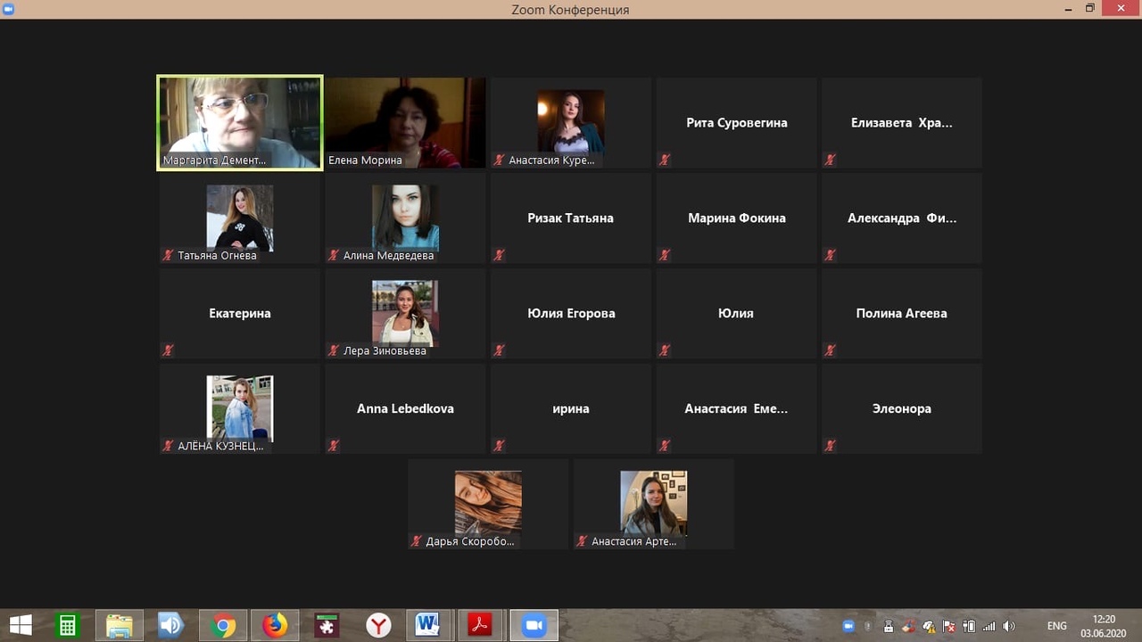Click muted mic icon beside Лера Зиновьева
The height and width of the screenshot is (642, 1142).
(x=334, y=350)
